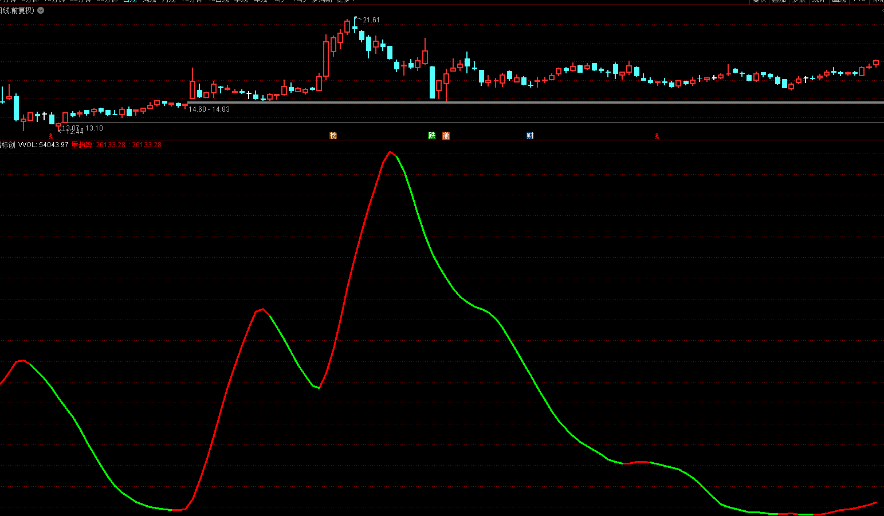Switch to the 周线 period tab
The height and width of the screenshot is (516, 884).
pos(149,1)
